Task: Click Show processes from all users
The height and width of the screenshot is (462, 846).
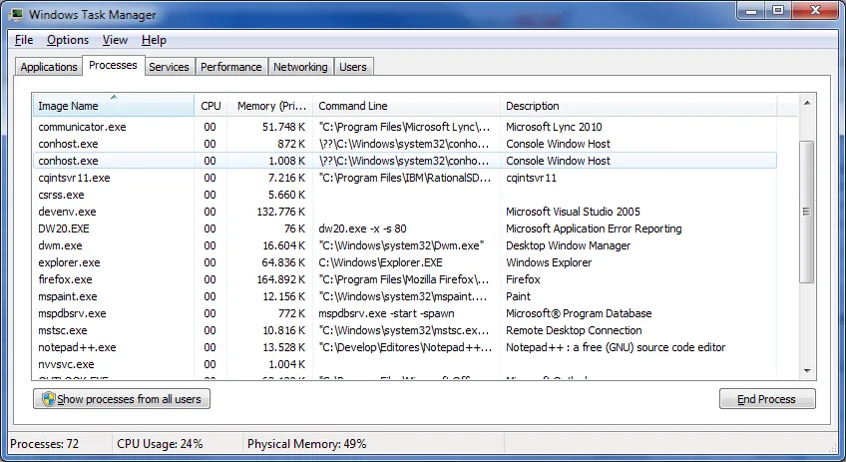Action: pyautogui.click(x=122, y=399)
